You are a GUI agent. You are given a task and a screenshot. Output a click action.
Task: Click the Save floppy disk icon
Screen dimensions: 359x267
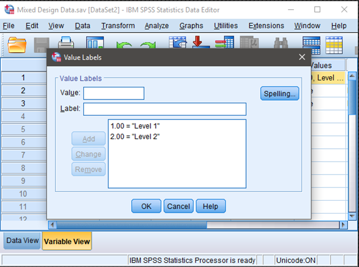click(42, 44)
